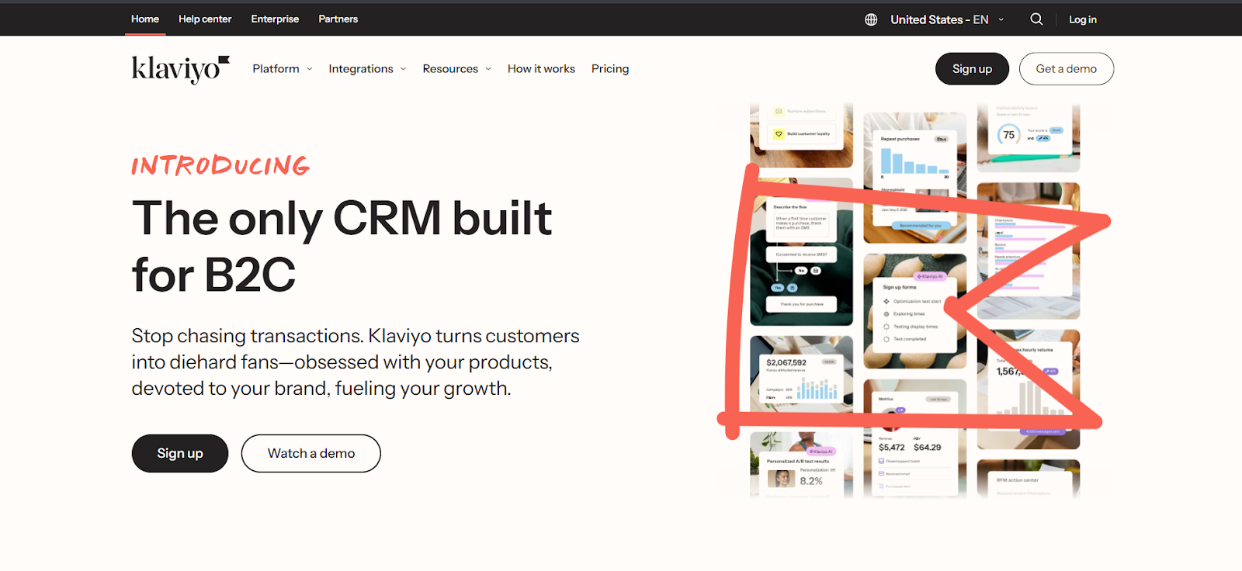Screen dimensions: 1242x571
Task: Click the Klaviyo logo
Action: pyautogui.click(x=181, y=69)
